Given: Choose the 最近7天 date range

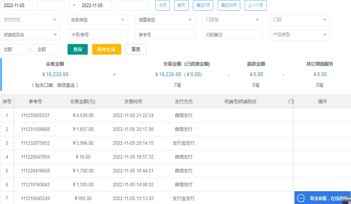Looking at the screenshot, I should [203, 5].
